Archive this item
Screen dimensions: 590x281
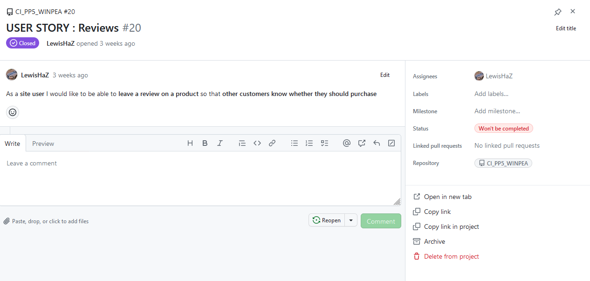pos(429,241)
